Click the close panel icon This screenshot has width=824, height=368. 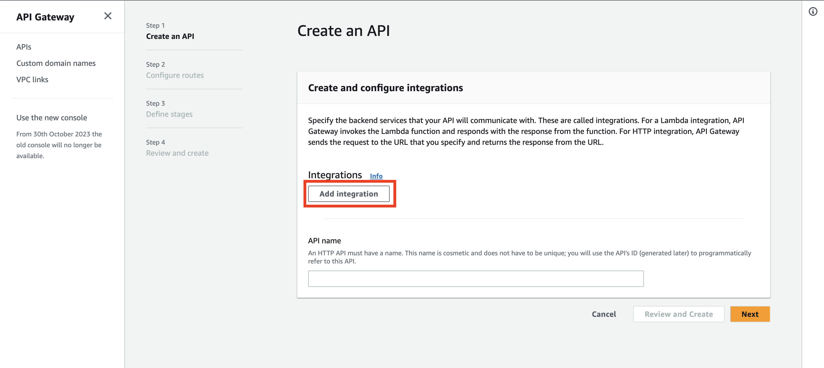coord(108,16)
